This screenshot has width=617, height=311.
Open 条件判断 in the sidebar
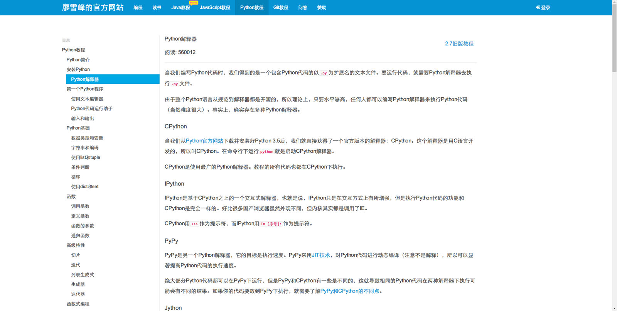pyautogui.click(x=80, y=167)
